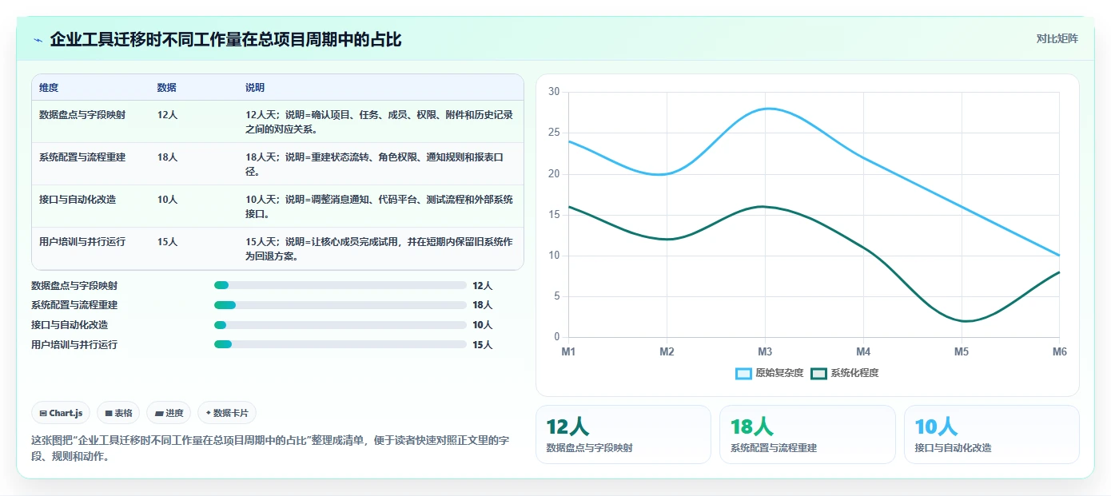Image resolution: width=1111 pixels, height=496 pixels.
Task: Open the 12人 数据盘点与字段映射 data card
Action: pos(623,434)
